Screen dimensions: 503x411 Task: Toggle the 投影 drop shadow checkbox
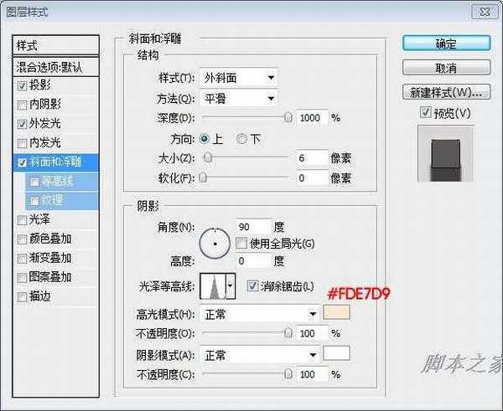[22, 85]
